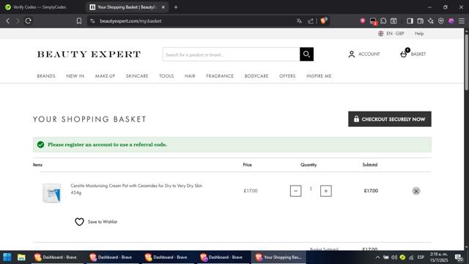
Task: Toggle the browser sidebar panel icon
Action: pos(410,21)
